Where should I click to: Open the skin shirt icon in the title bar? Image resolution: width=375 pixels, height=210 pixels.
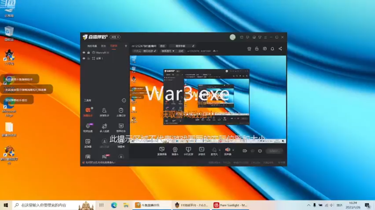(x=260, y=37)
